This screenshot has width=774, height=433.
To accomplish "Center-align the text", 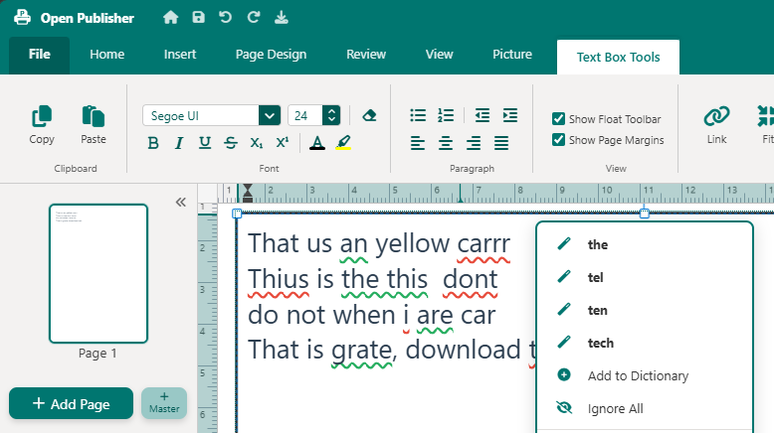I will click(446, 143).
